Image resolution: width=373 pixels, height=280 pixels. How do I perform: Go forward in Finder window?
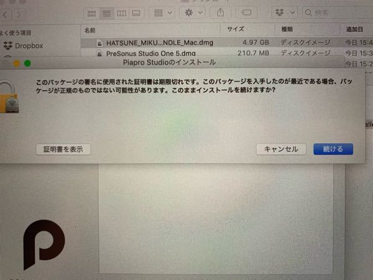click(x=19, y=15)
